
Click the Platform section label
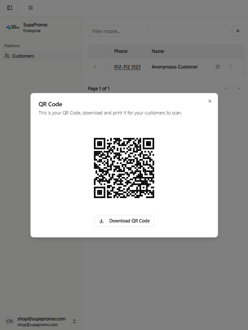pyautogui.click(x=12, y=46)
